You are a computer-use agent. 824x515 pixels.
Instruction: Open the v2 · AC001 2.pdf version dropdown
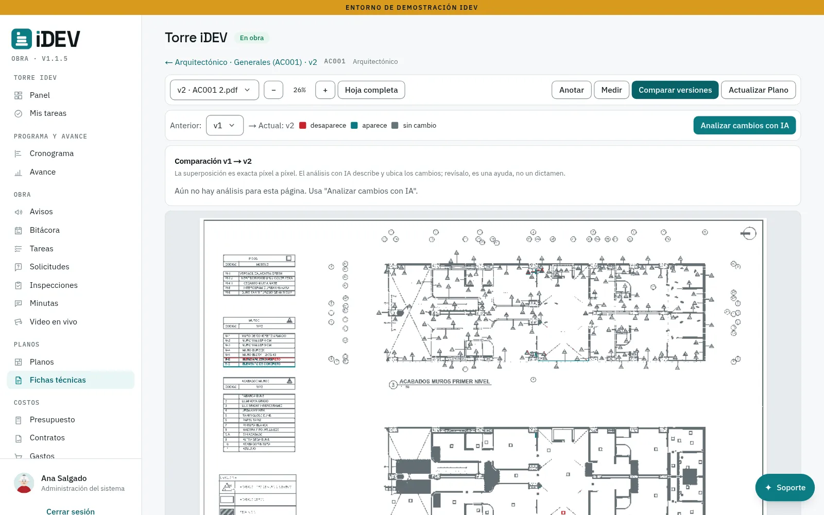pyautogui.click(x=214, y=90)
